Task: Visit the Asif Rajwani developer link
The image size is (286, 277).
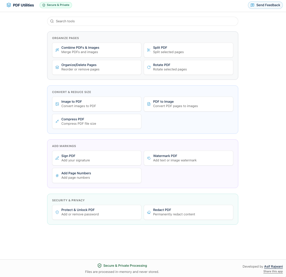Action: pos(273,266)
